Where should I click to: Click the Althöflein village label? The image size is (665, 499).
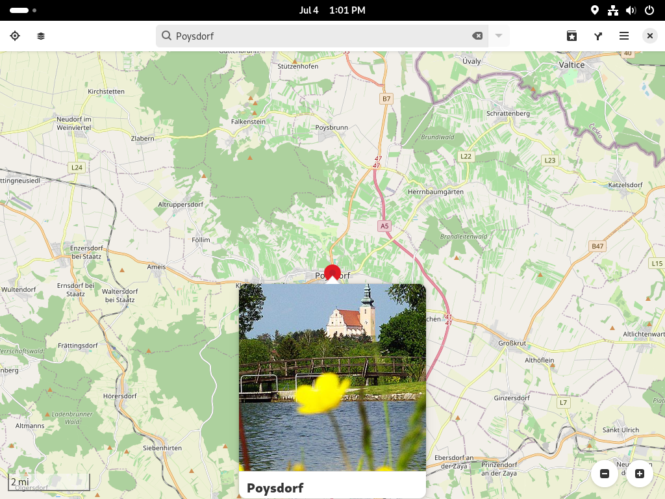pyautogui.click(x=539, y=360)
